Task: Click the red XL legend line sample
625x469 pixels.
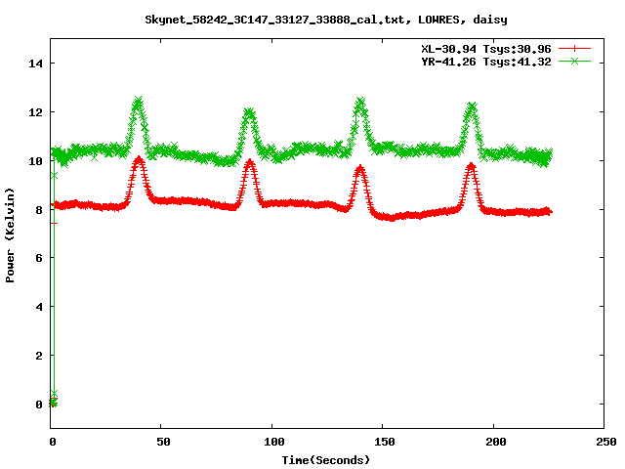Action: [574, 49]
